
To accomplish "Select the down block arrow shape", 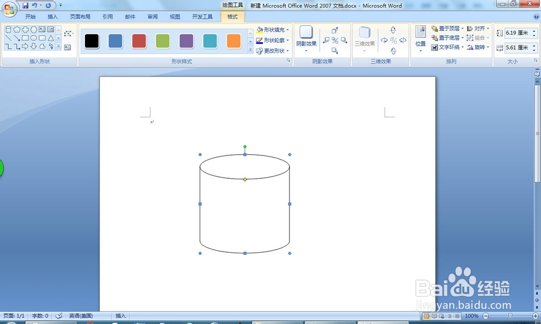I will (34, 46).
